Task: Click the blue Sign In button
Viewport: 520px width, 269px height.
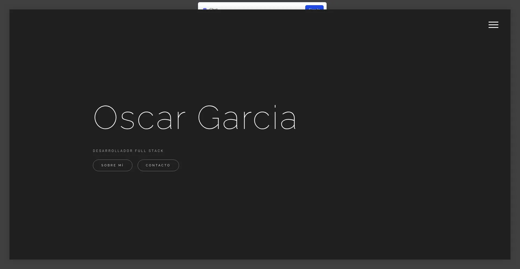Action: (314, 8)
